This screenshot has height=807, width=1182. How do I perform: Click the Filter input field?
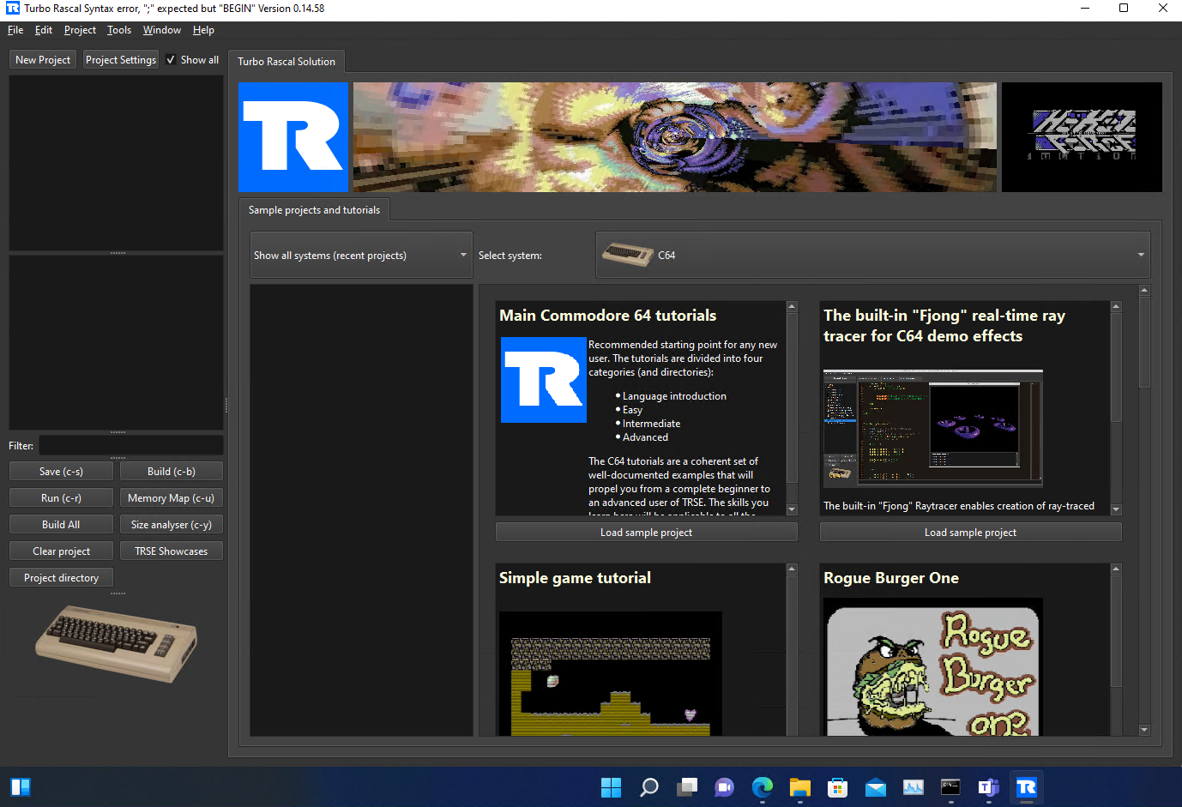click(x=130, y=446)
